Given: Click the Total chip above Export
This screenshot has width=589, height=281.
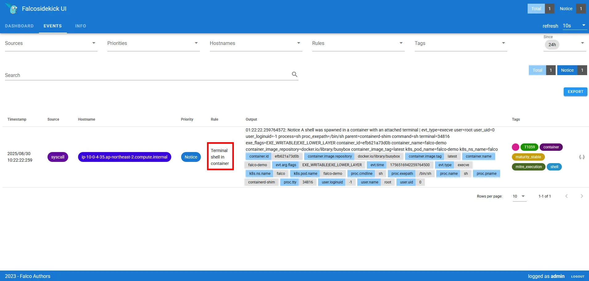Looking at the screenshot, I should (542, 70).
